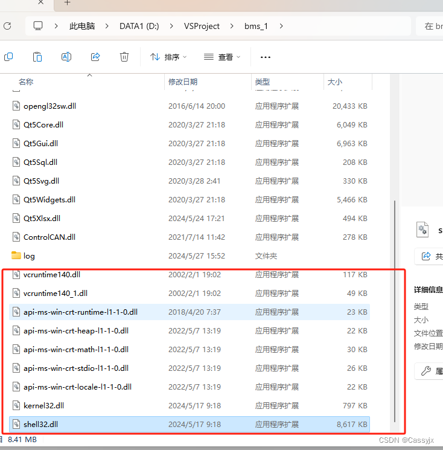
Task: Expand the chevron after VSProject
Action: 232,26
